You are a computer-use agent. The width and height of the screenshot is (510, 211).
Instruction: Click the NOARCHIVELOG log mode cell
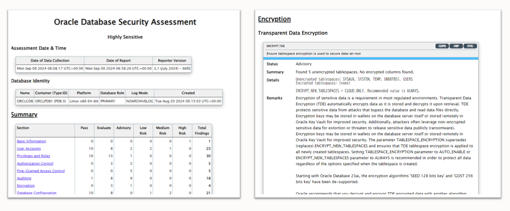pos(140,101)
